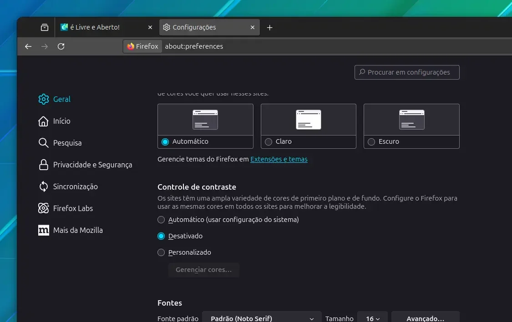Select the Claro appearance radio button
The height and width of the screenshot is (322, 512).
[x=269, y=141]
